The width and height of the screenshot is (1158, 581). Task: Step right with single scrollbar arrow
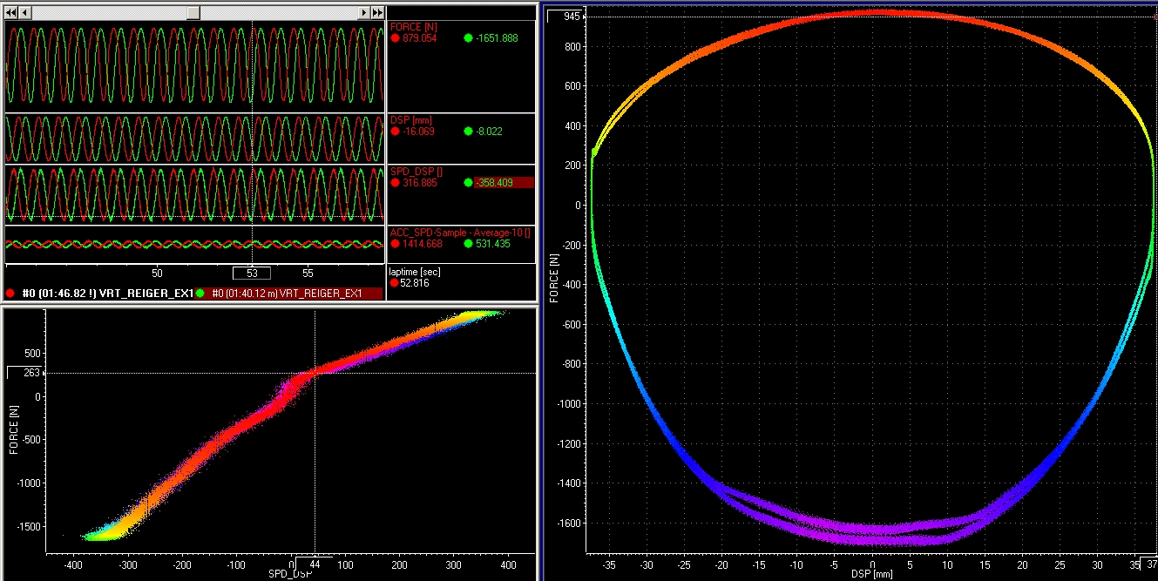pos(364,12)
